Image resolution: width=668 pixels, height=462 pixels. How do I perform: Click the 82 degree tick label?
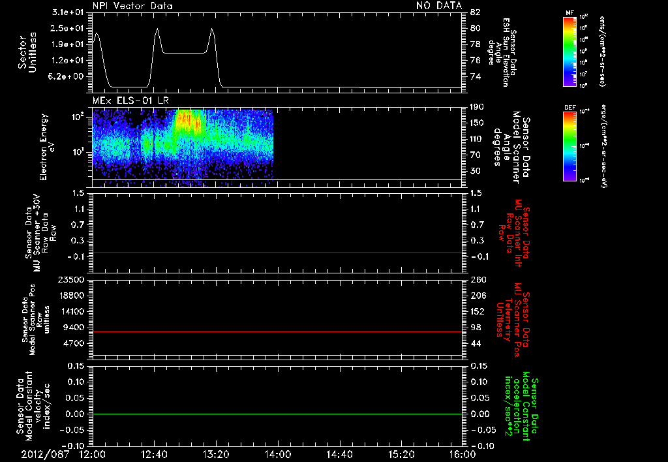coord(475,12)
